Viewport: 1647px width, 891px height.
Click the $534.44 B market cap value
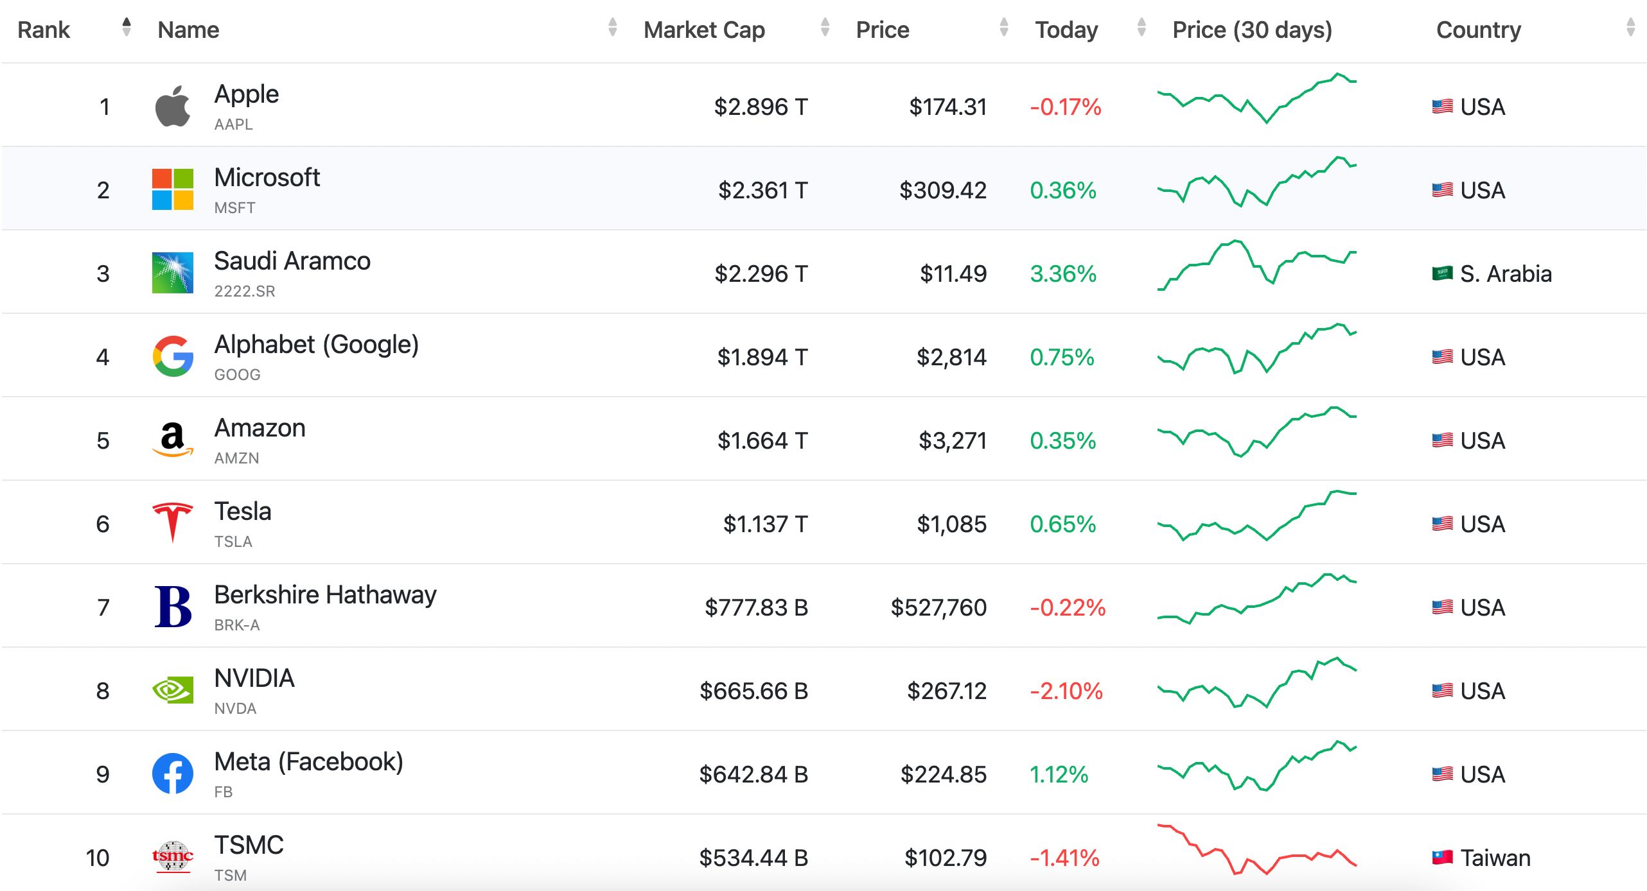click(753, 858)
